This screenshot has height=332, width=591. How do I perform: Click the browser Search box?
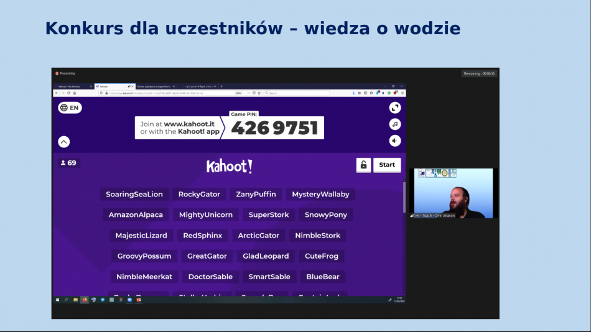(x=297, y=93)
